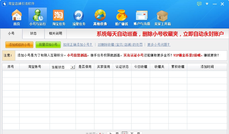The height and width of the screenshot is (134, 229).
Task: Switch to the 小号 tab
Action: [x=11, y=33]
